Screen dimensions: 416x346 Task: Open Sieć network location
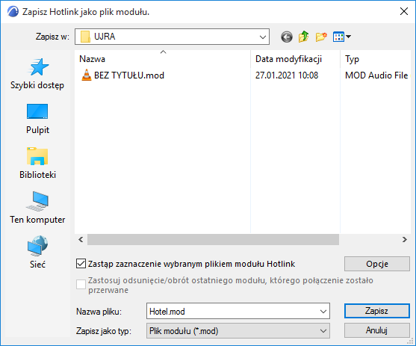(37, 253)
